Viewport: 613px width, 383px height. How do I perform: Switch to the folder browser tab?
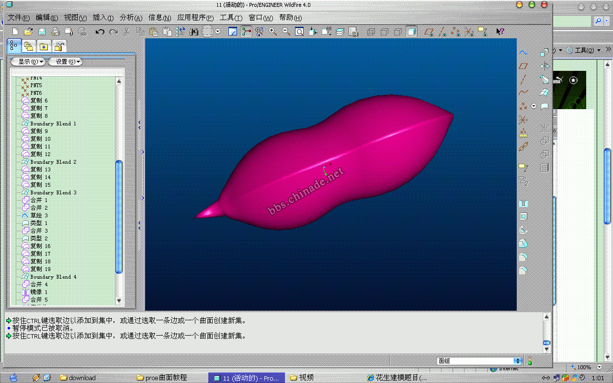pyautogui.click(x=29, y=46)
